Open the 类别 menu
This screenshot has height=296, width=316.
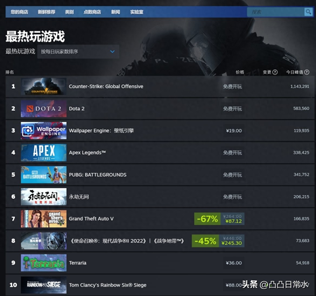[69, 12]
